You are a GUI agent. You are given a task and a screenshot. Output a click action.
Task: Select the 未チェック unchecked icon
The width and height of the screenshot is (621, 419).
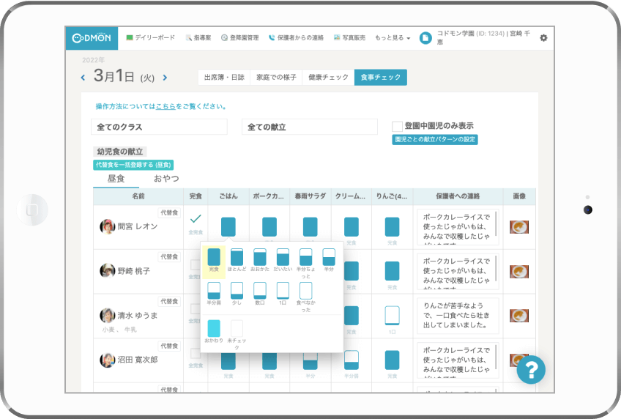(237, 328)
